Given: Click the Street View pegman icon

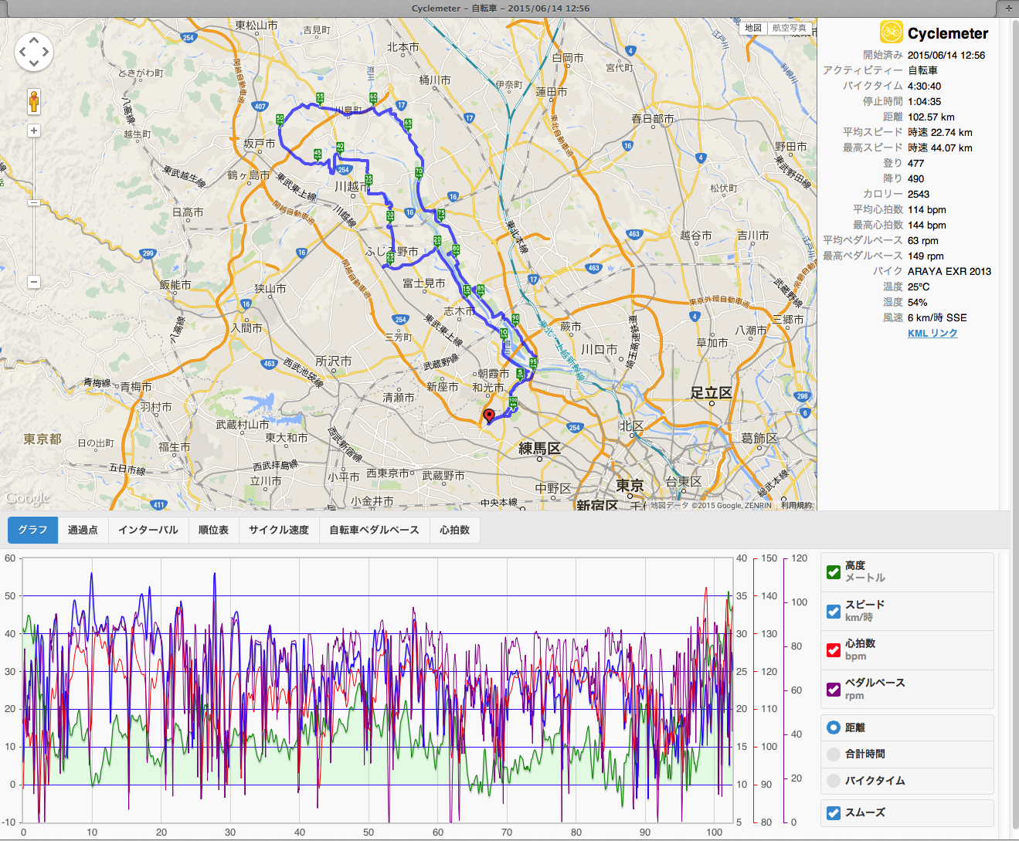Looking at the screenshot, I should click(34, 101).
